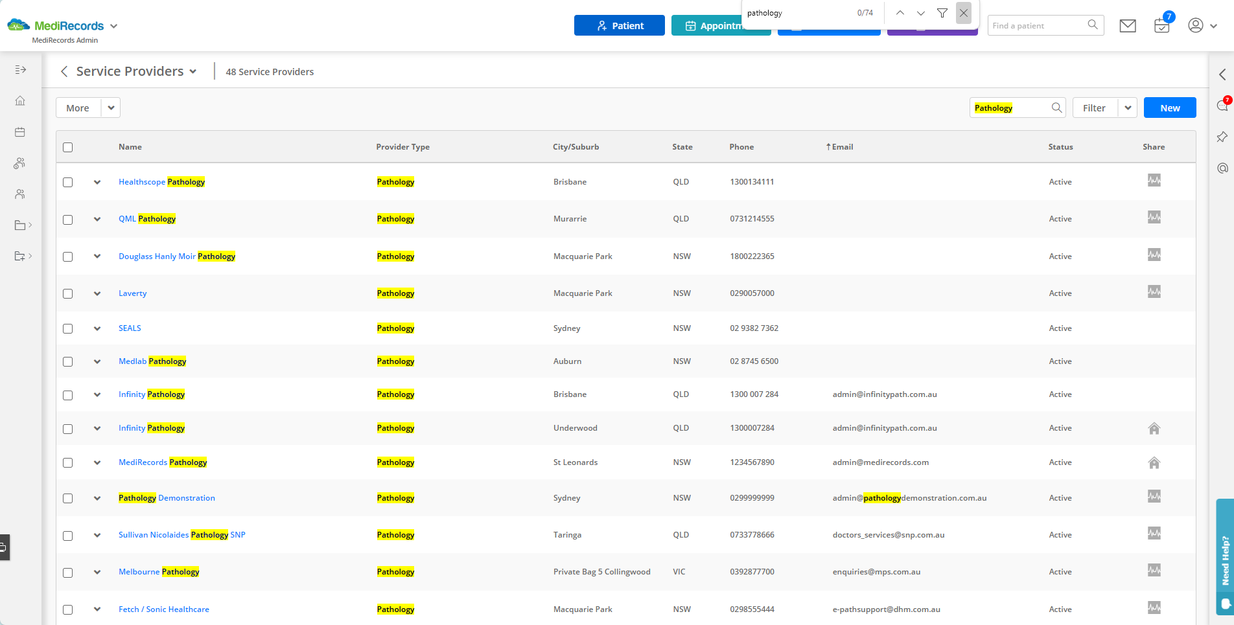Sort table by Status column
The width and height of the screenshot is (1234, 625).
[x=1060, y=147]
